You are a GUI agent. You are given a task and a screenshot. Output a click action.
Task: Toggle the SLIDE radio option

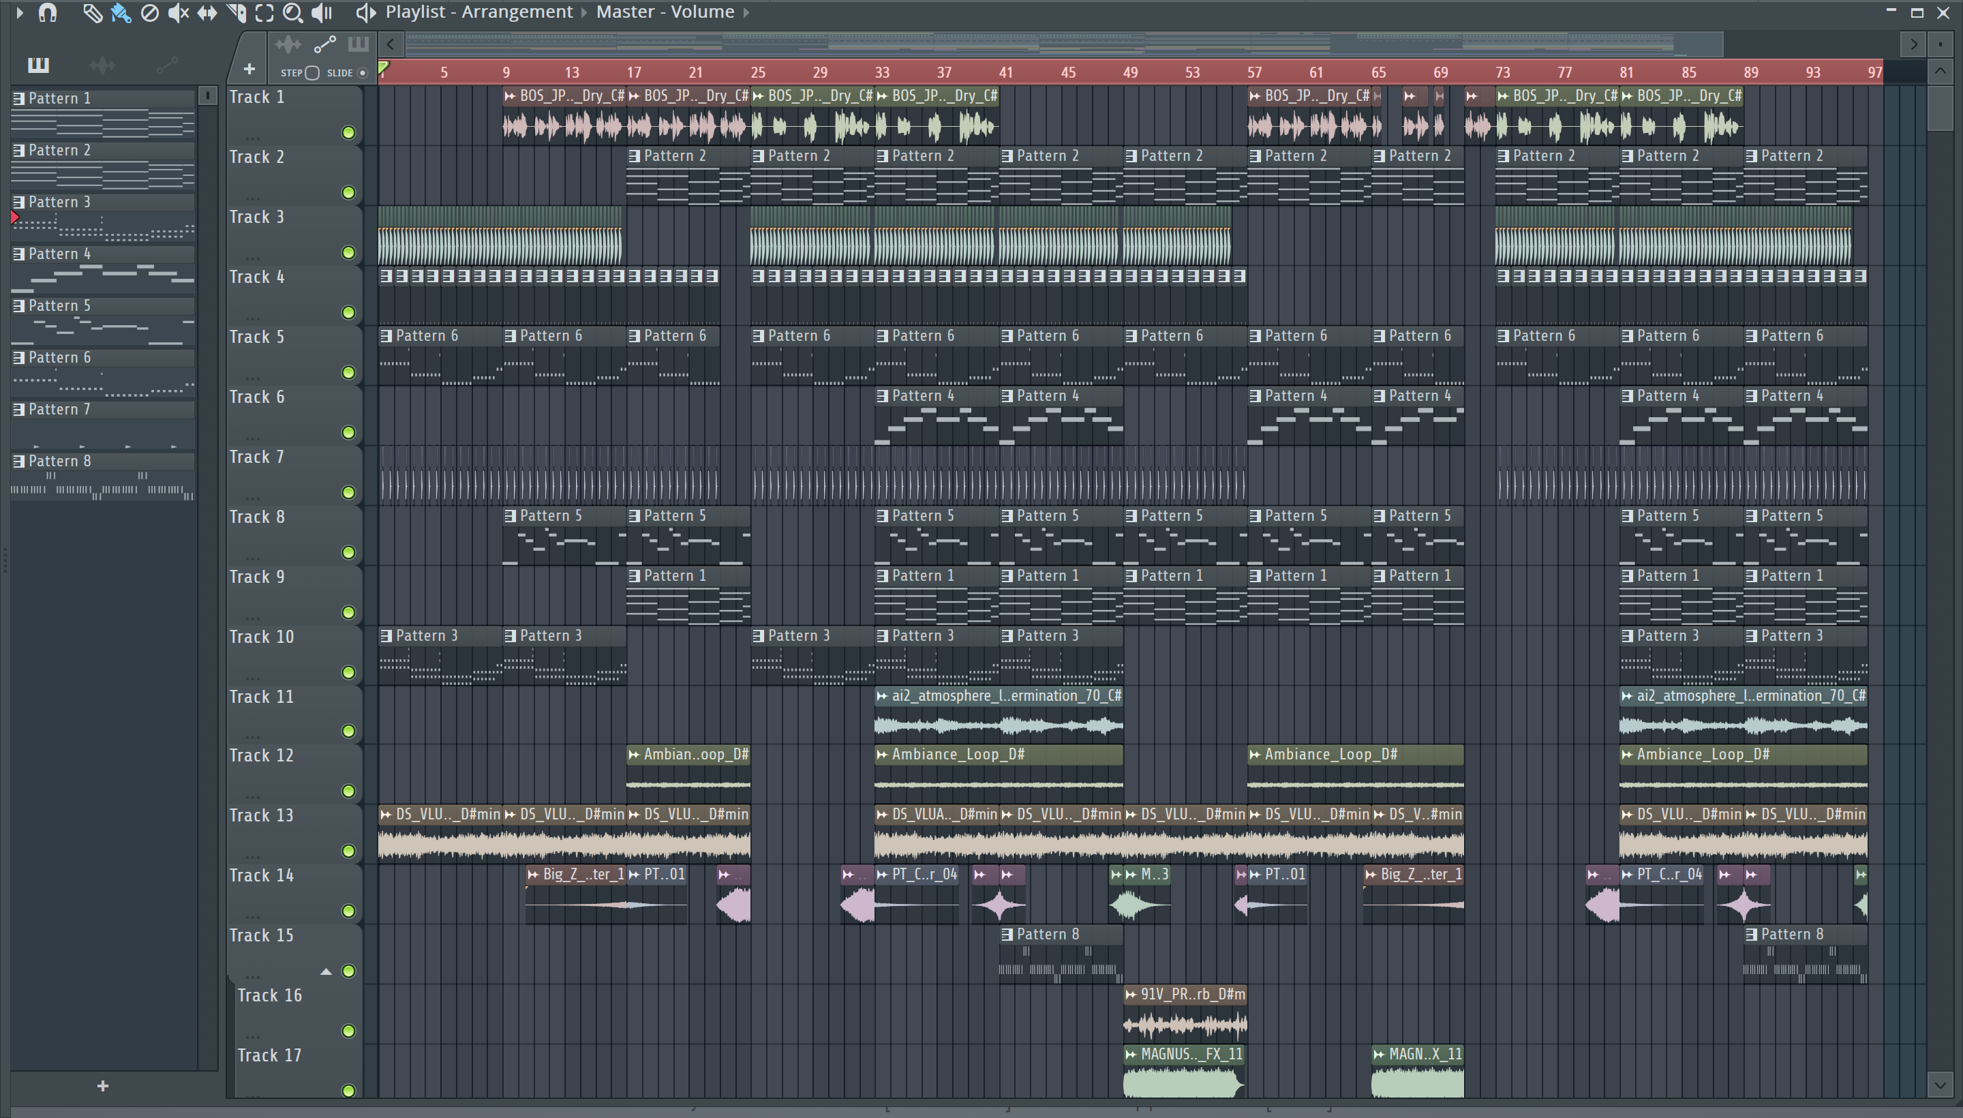tap(363, 73)
